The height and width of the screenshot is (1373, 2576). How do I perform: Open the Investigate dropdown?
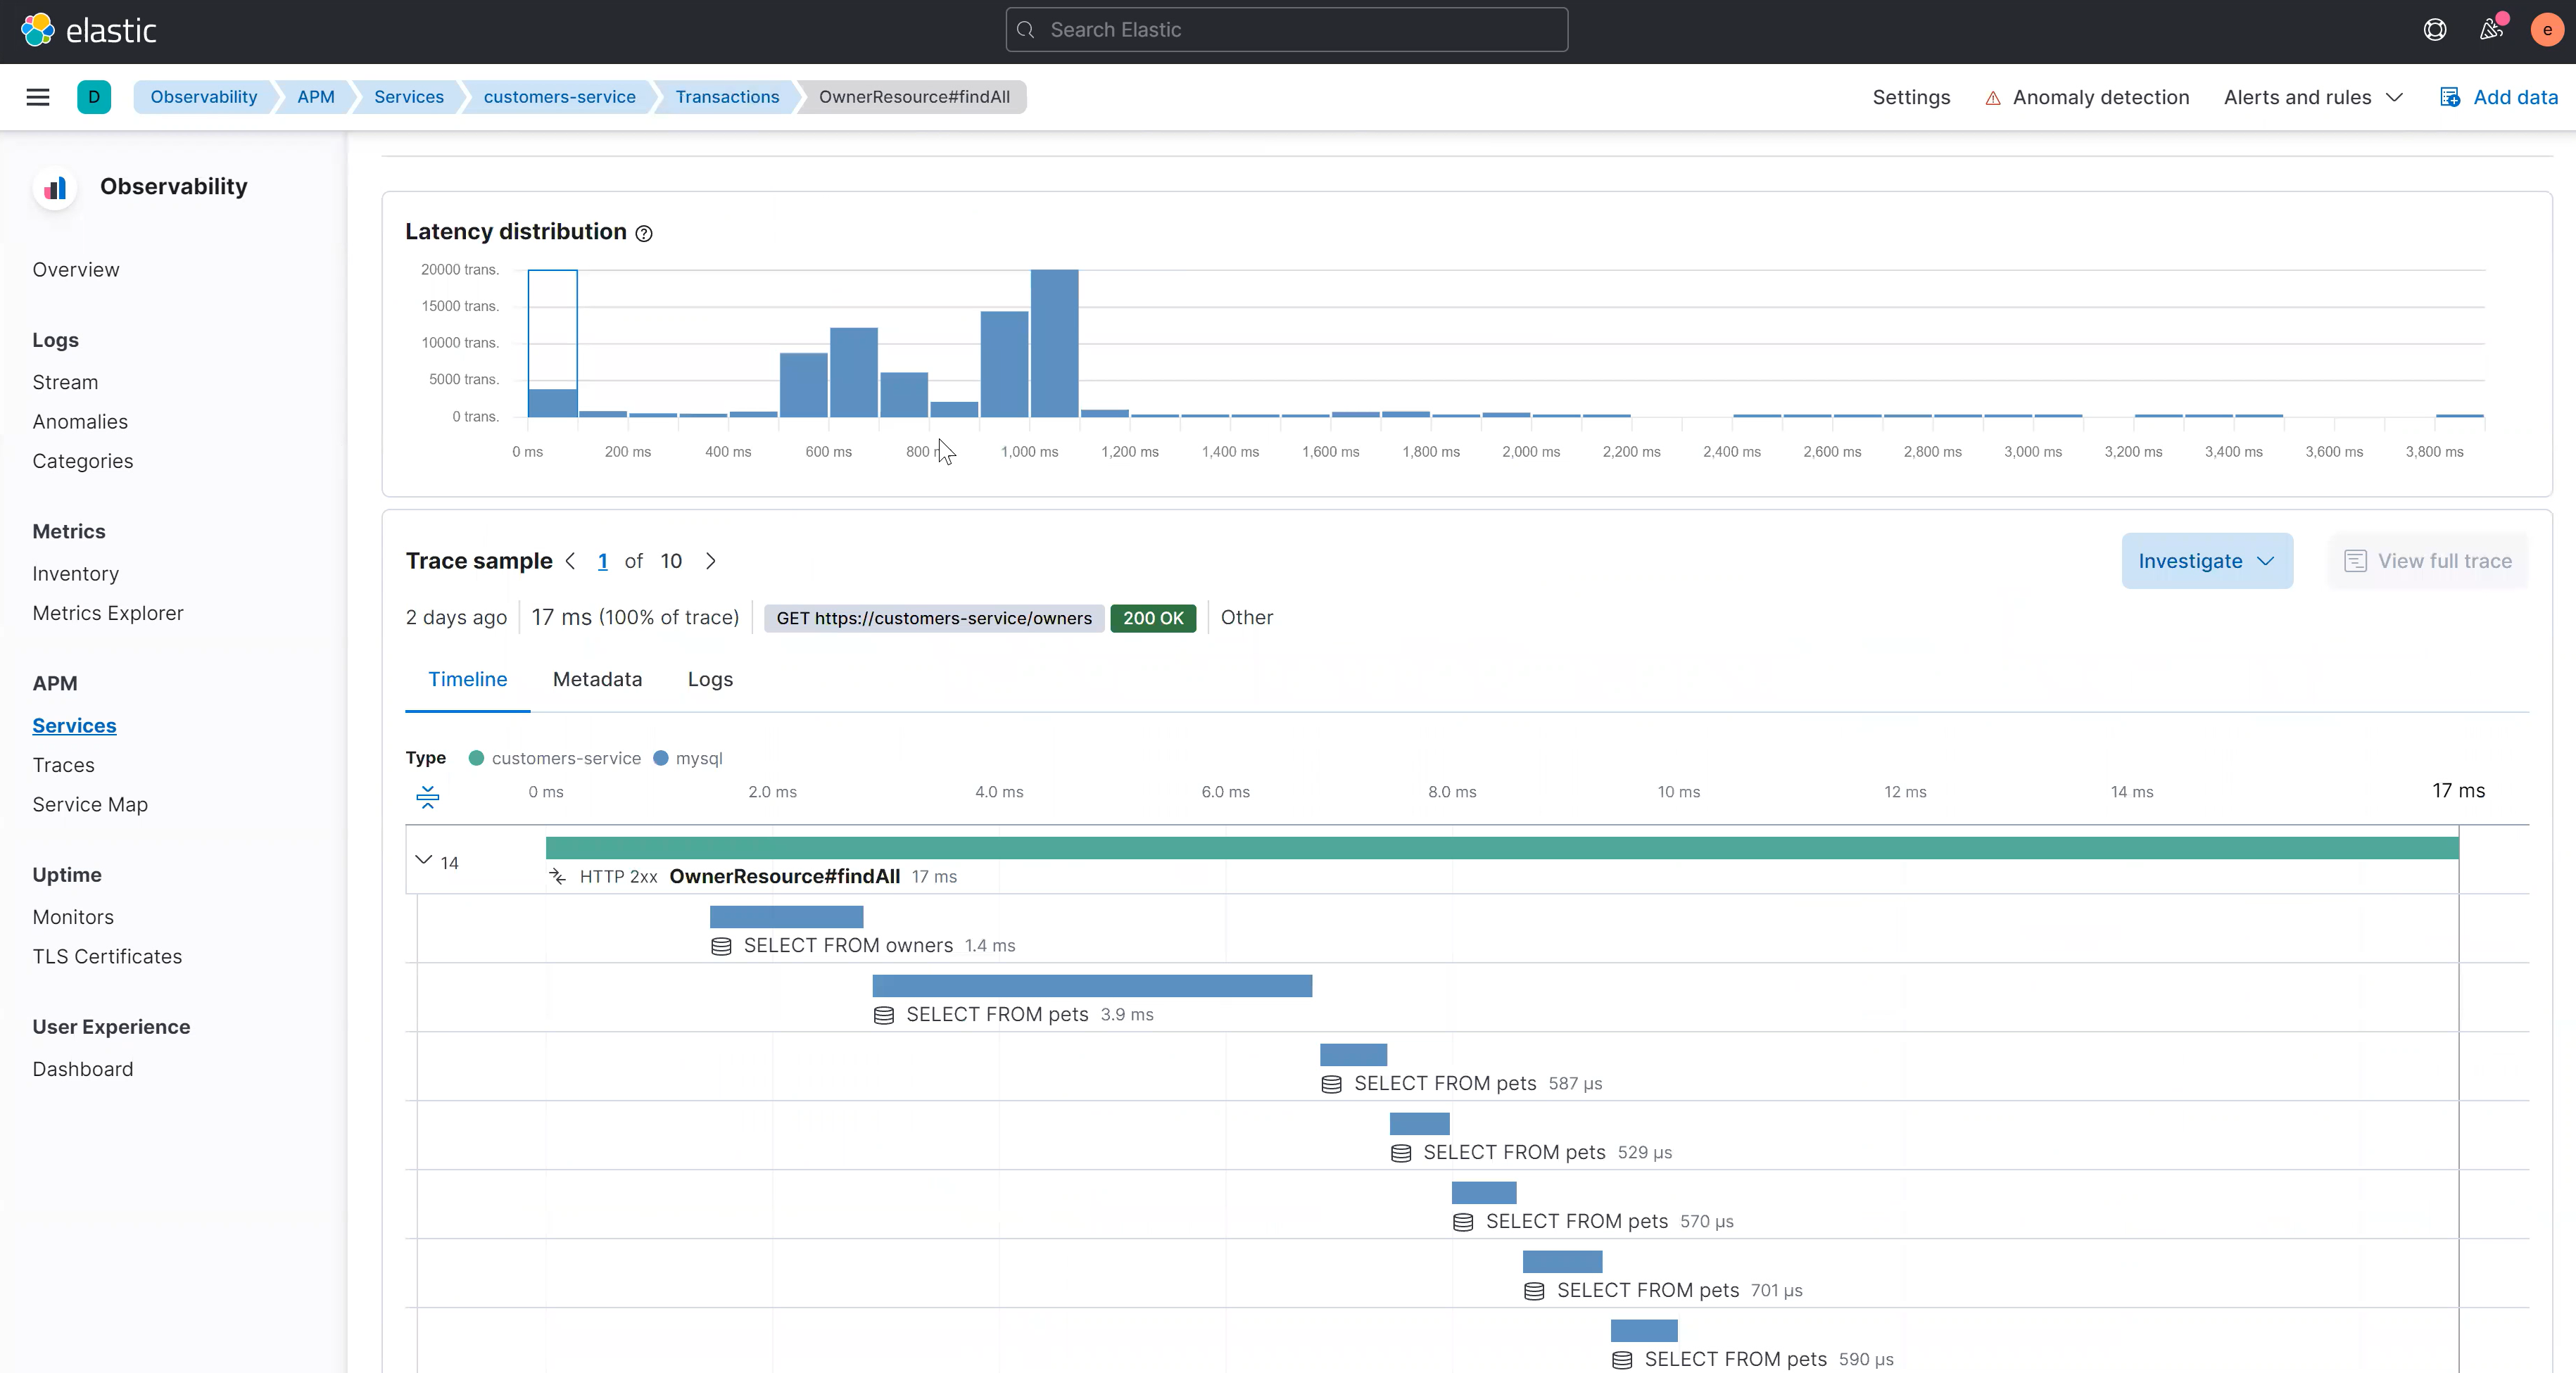(2207, 561)
